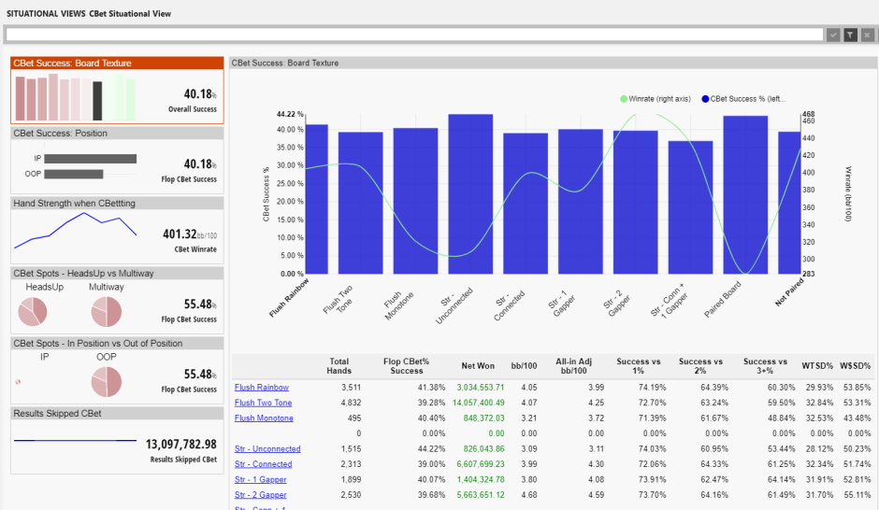
Task: Open CBet Spots HeadsUp vs Multiway panel
Action: (x=117, y=300)
